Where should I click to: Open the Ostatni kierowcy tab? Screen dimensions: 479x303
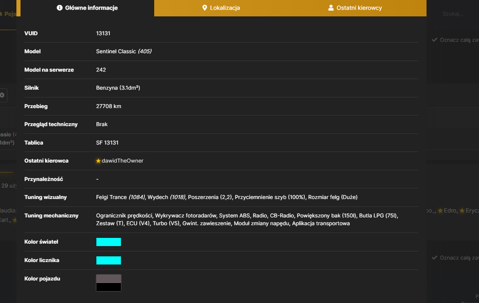point(355,8)
